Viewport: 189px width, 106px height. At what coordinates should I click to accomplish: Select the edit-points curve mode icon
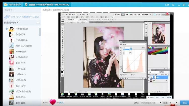click(121, 67)
